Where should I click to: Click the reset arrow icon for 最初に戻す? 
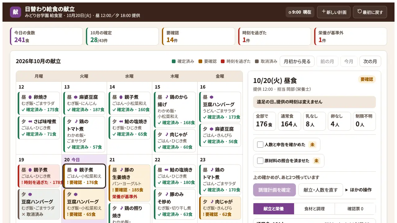pyautogui.click(x=360, y=11)
